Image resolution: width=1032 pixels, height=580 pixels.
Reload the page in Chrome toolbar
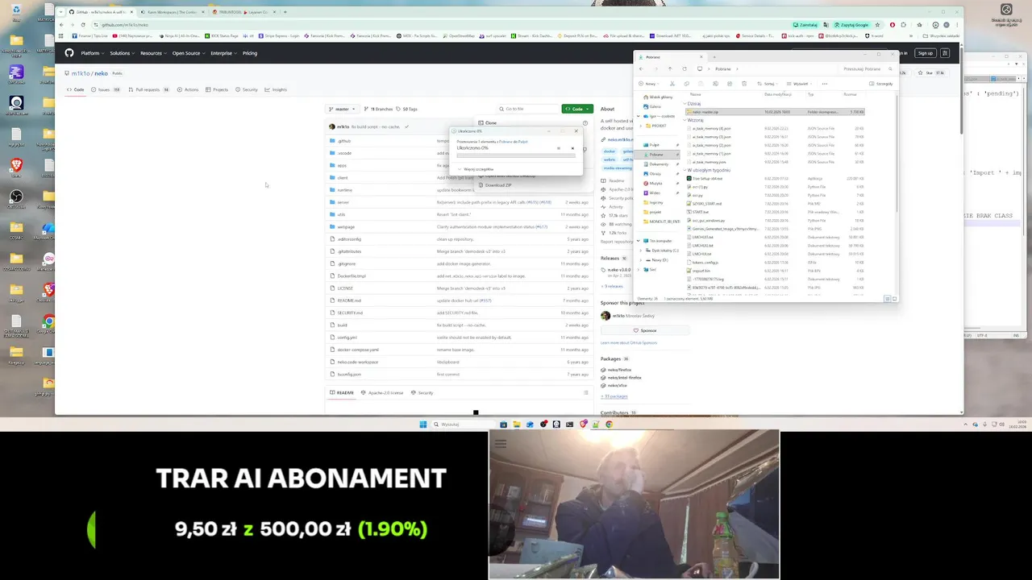[x=83, y=25]
